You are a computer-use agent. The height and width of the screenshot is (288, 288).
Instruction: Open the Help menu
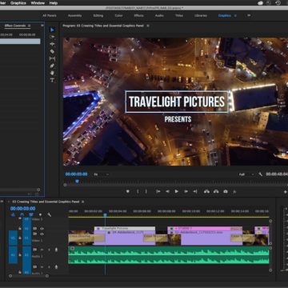pos(54,3)
